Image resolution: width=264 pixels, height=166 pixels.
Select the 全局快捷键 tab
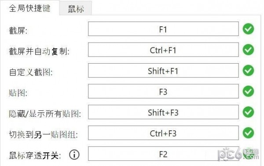[29, 8]
